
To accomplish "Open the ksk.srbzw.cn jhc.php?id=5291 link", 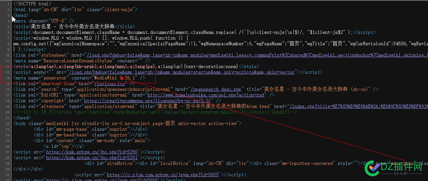I will (x=92, y=158).
